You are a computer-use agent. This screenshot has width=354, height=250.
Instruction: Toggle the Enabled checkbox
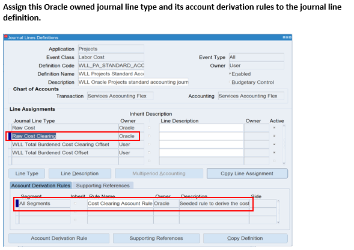[230, 73]
